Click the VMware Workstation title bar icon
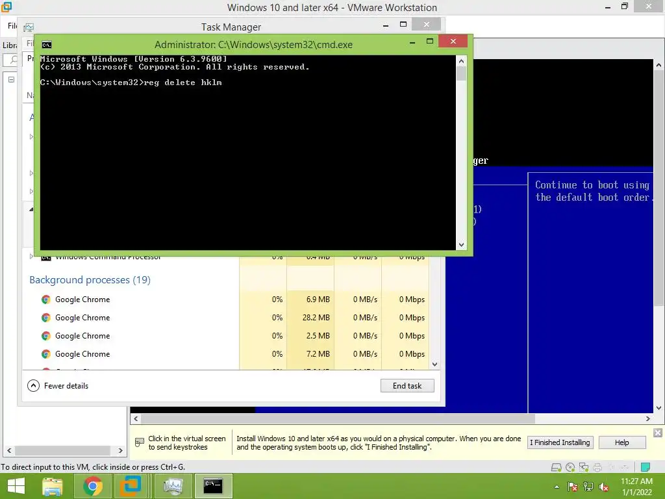Screen dimensions: 665x499 (x=6, y=7)
